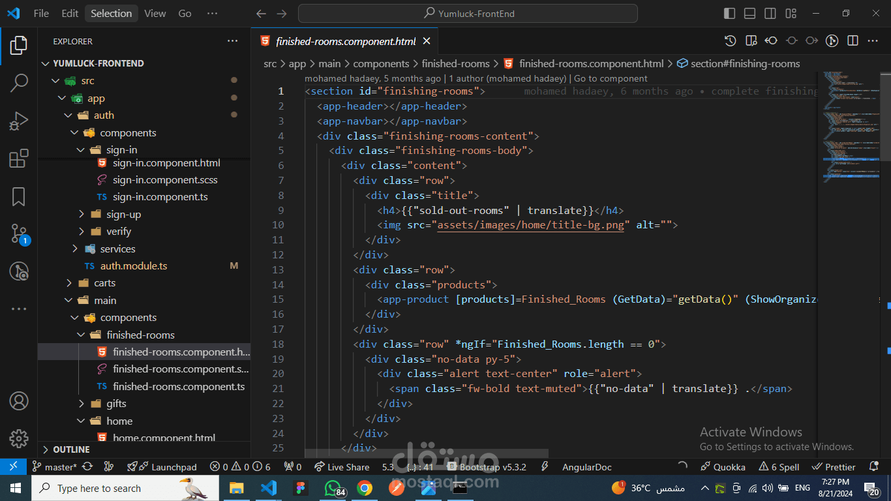Open the Go menu
The image size is (891, 501).
(185, 13)
